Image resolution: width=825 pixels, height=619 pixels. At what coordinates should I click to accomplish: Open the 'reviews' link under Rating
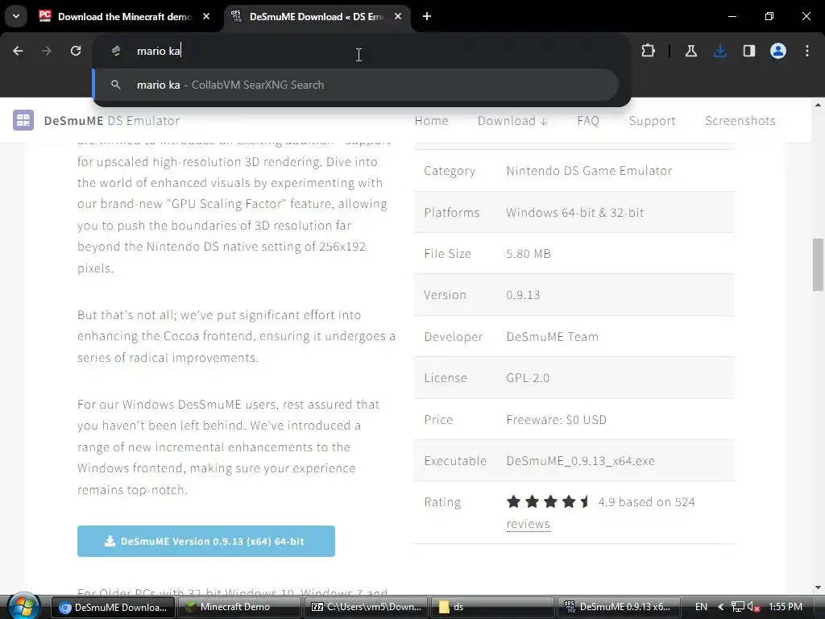pos(529,524)
